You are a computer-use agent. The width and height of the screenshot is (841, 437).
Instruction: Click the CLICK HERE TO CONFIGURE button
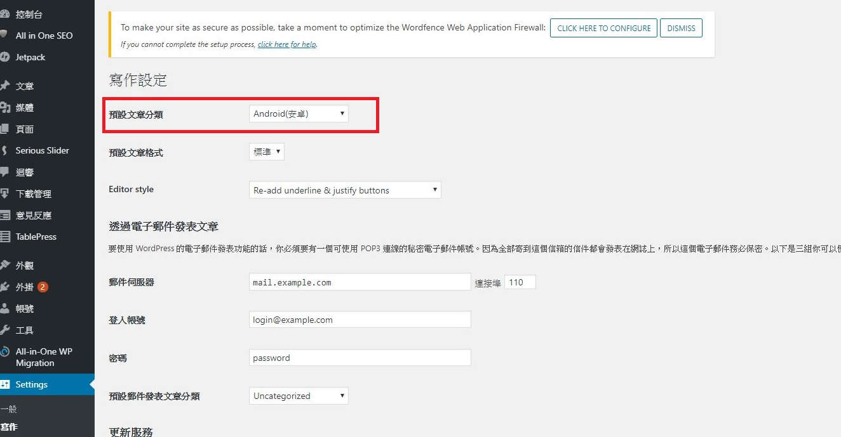pos(603,28)
